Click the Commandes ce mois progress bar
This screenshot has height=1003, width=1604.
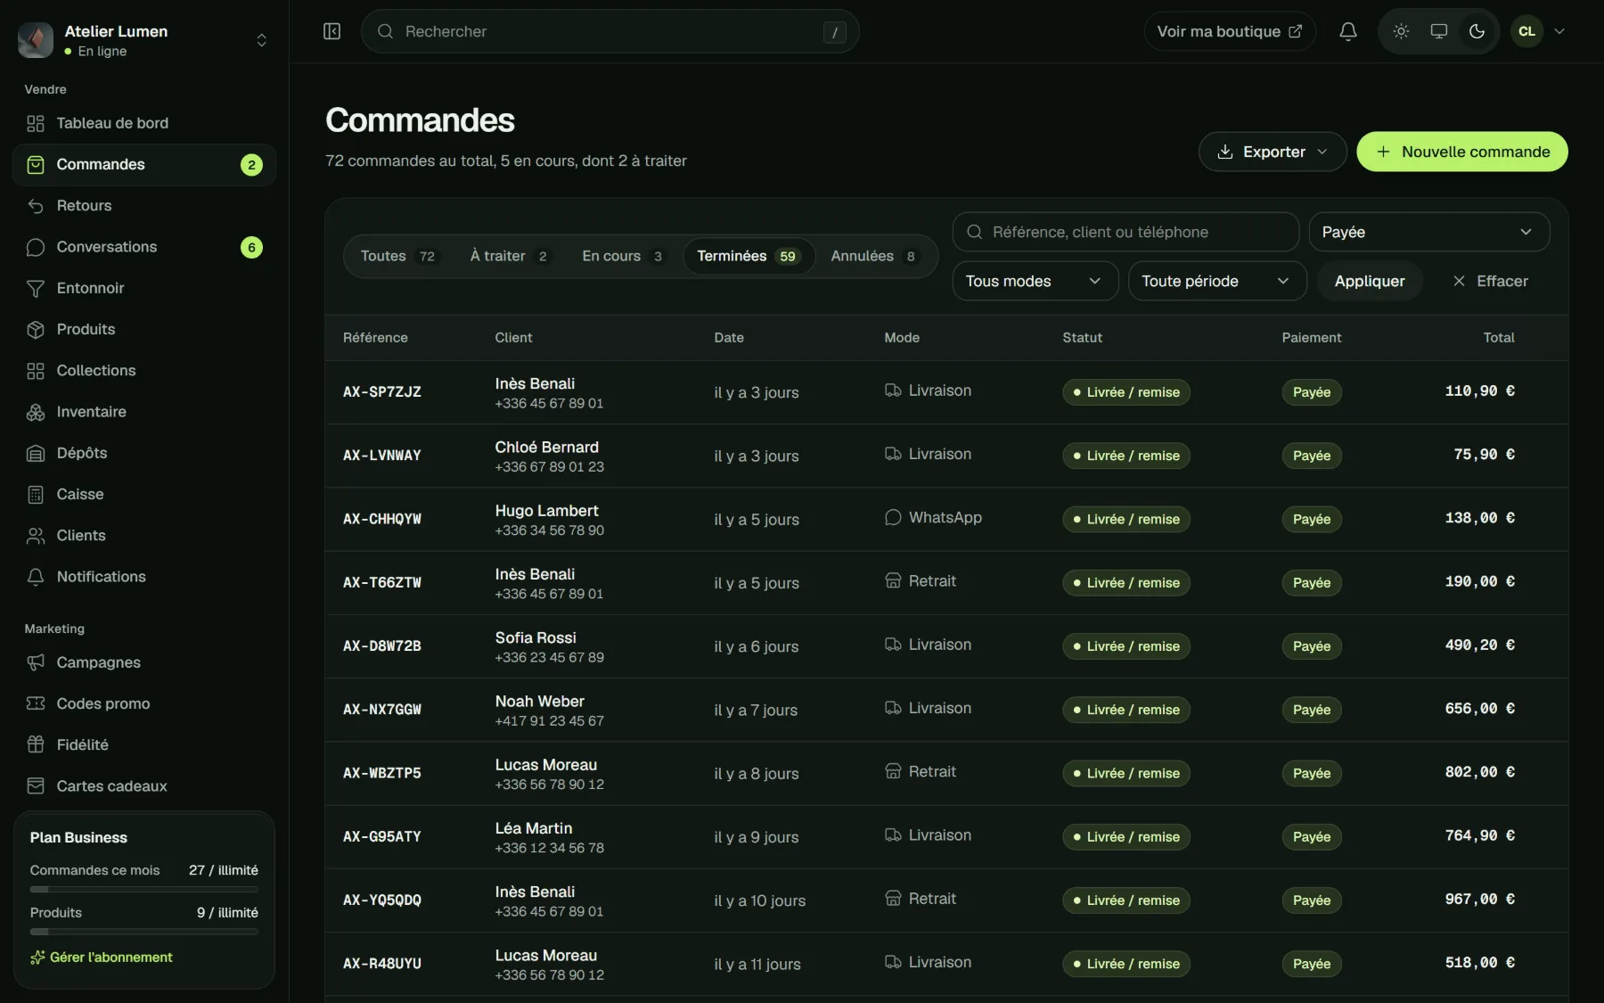pyautogui.click(x=144, y=889)
